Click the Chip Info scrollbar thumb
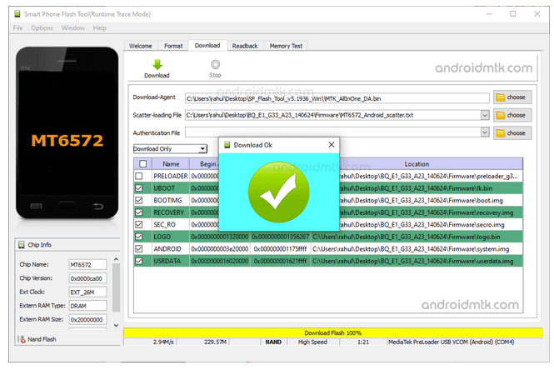 (116, 287)
